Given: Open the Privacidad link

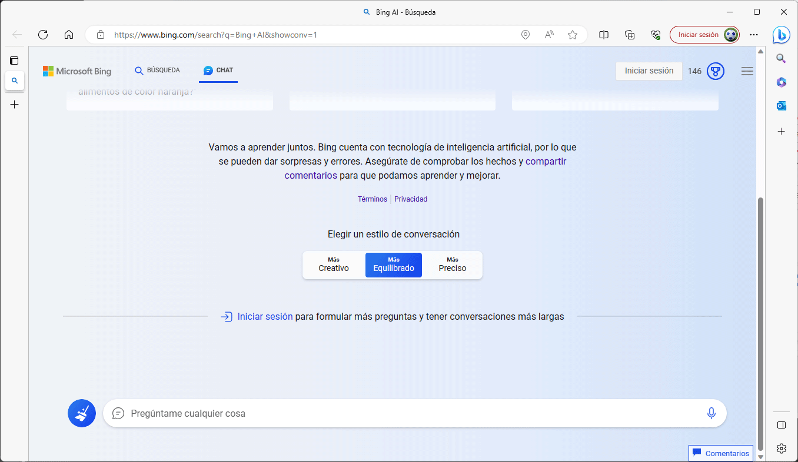Looking at the screenshot, I should [x=411, y=199].
